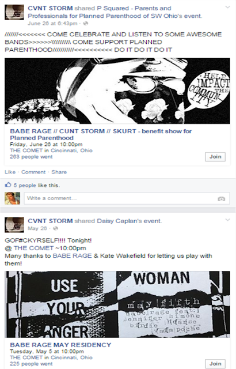Click the globe privacy icon next to June 26
Image resolution: width=236 pixels, height=369 pixels.
click(x=86, y=23)
